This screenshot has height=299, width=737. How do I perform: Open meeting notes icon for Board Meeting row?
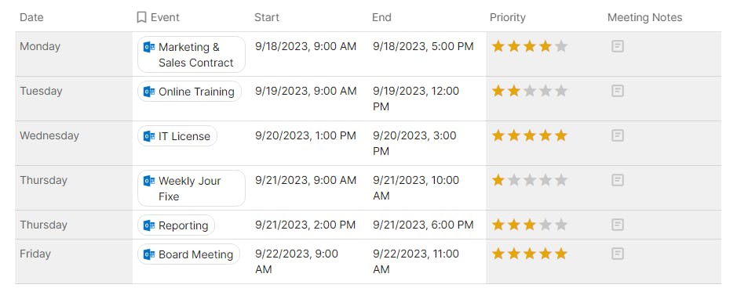618,254
